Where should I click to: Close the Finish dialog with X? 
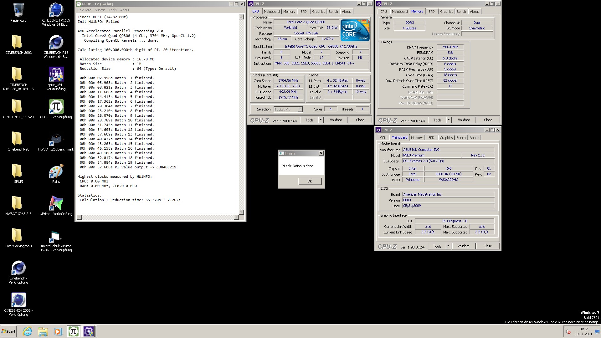point(321,153)
